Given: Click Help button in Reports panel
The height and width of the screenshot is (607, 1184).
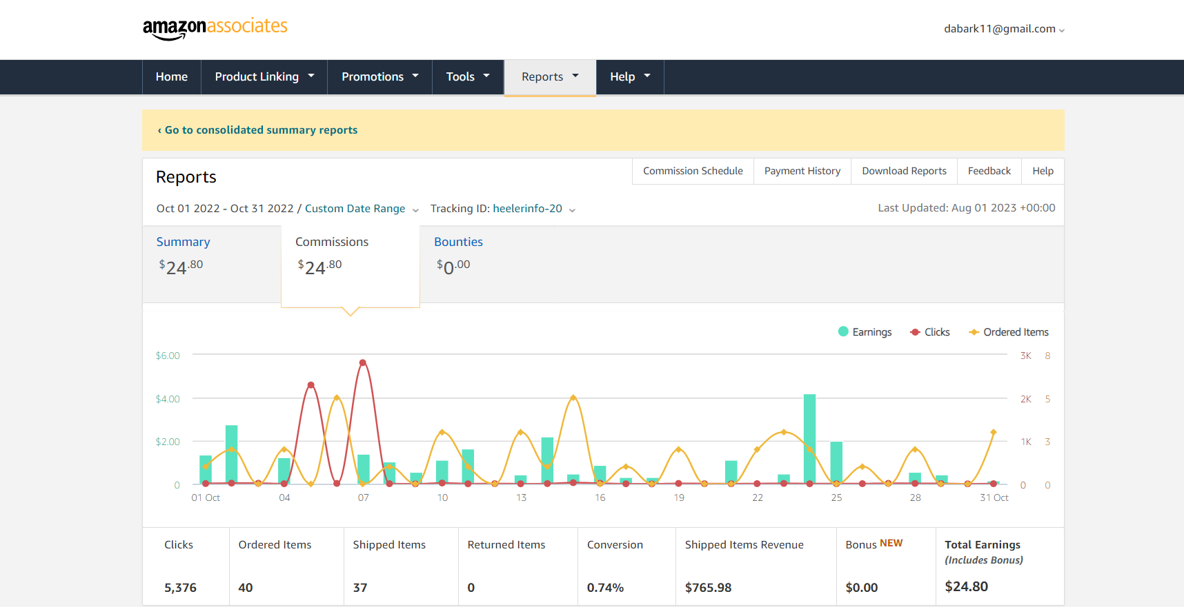Looking at the screenshot, I should pos(1043,171).
